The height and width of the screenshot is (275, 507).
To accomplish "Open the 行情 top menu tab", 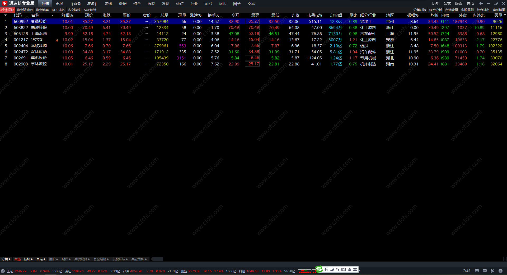I will tap(45, 4).
